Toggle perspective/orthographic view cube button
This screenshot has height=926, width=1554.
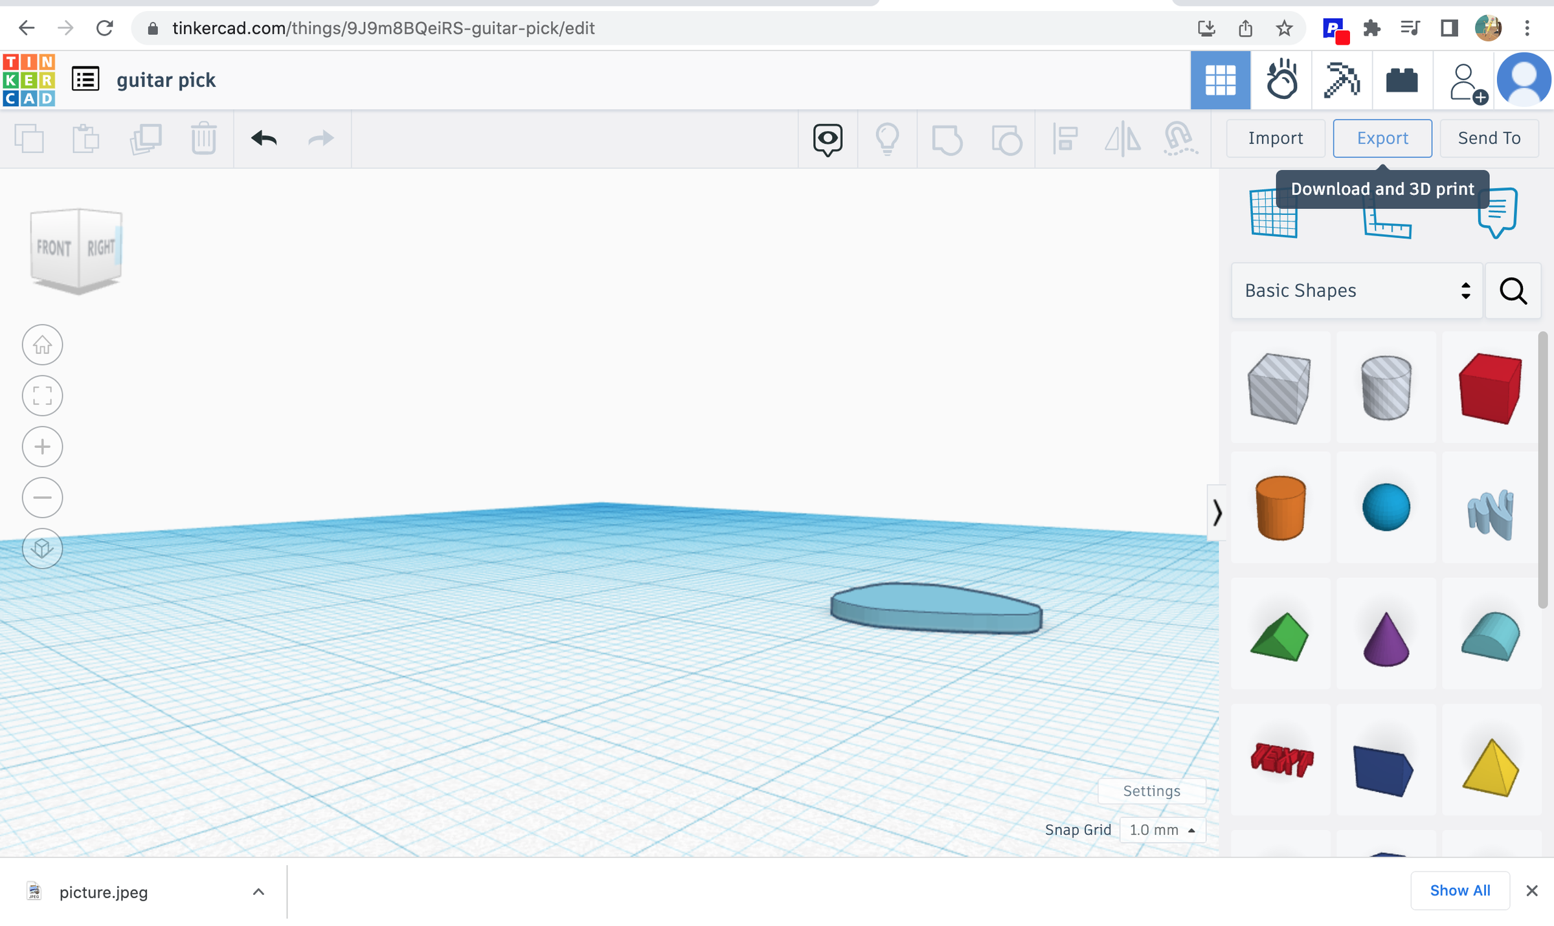(x=43, y=549)
